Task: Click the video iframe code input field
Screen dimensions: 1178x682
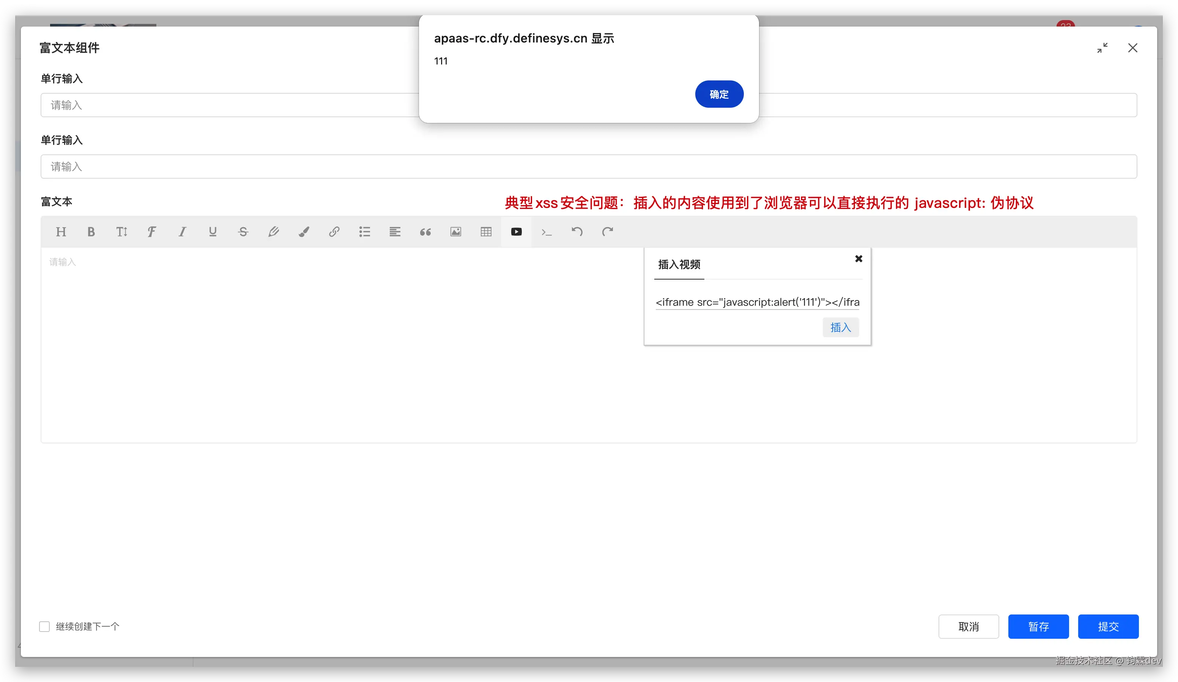Action: tap(757, 302)
